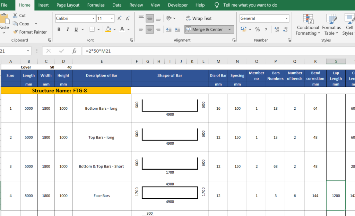Click the Insert Function fx icon
This screenshot has width=355, height=216.
pyautogui.click(x=74, y=51)
